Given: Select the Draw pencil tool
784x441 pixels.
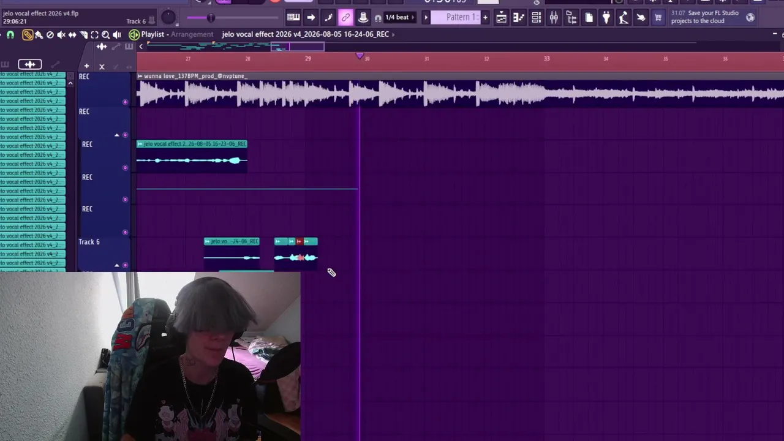Looking at the screenshot, I should pos(28,35).
